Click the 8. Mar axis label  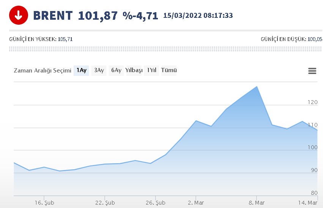tap(257, 203)
